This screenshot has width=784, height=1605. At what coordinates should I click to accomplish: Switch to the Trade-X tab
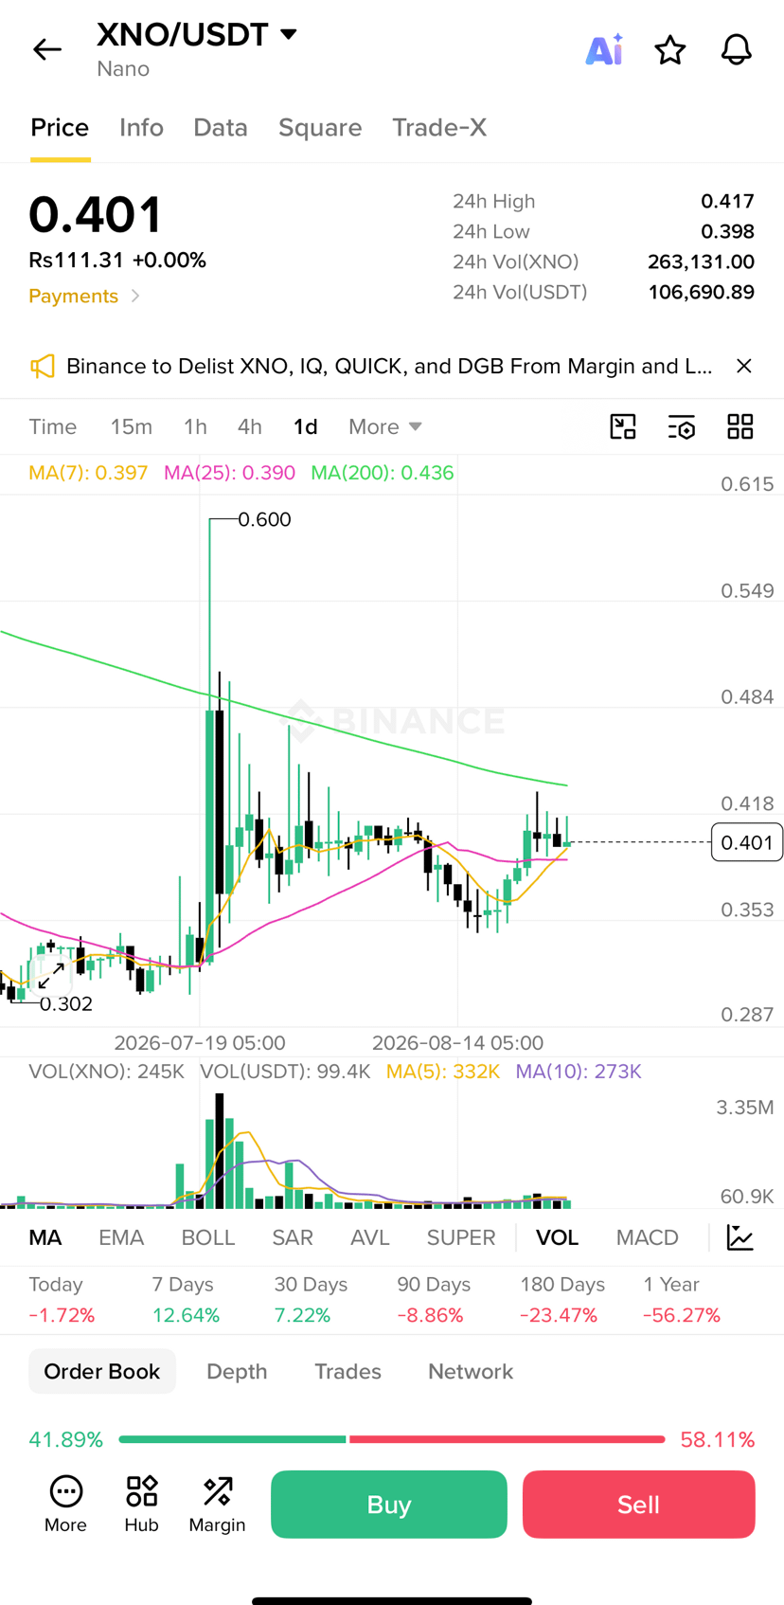(x=439, y=128)
